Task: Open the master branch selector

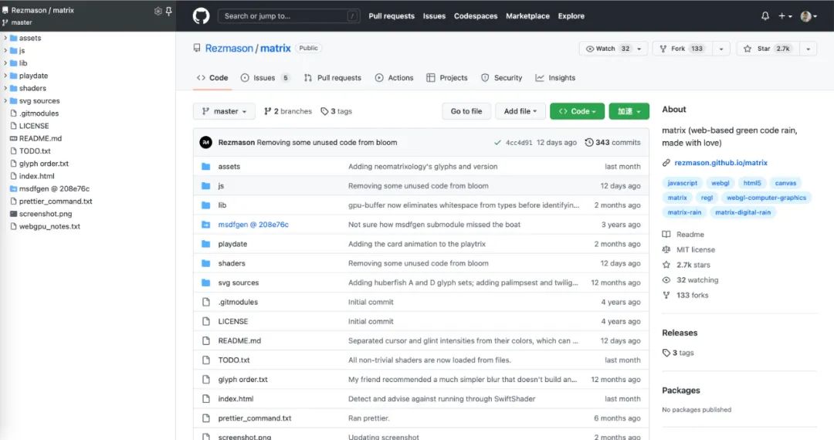Action: 225,111
